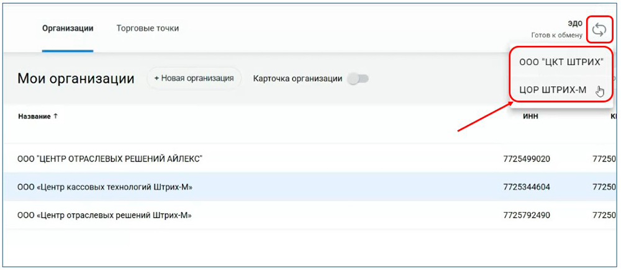This screenshot has height=270, width=621.
Task: Click the ИНН column header
Action: pyautogui.click(x=530, y=117)
